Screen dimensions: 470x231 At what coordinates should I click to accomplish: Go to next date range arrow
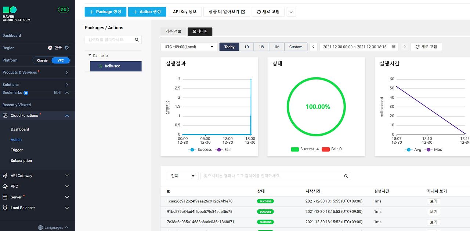click(x=405, y=47)
